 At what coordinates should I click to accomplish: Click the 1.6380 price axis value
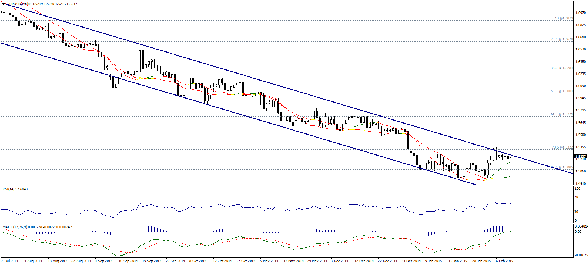click(581, 62)
